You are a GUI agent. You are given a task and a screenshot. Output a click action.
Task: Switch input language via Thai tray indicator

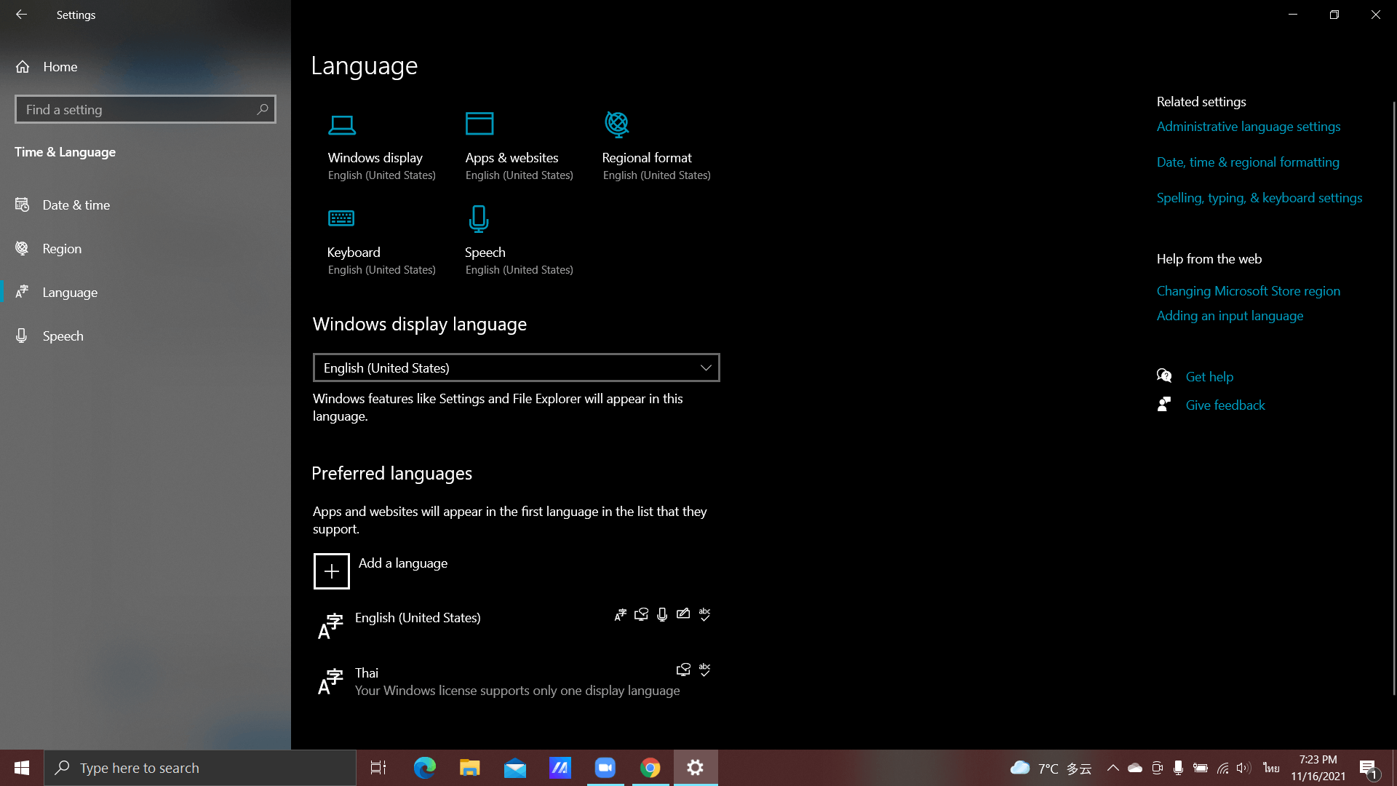click(1271, 768)
